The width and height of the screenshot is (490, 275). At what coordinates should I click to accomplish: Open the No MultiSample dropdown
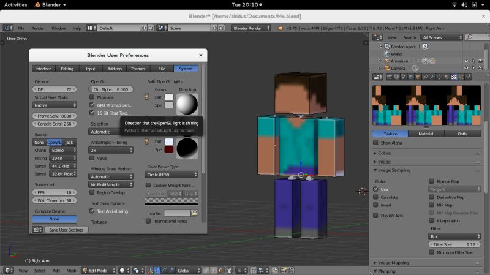coord(111,184)
